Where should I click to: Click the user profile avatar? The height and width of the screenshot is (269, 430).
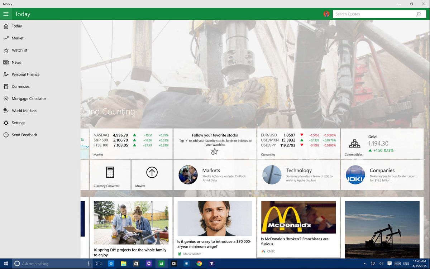click(x=326, y=14)
